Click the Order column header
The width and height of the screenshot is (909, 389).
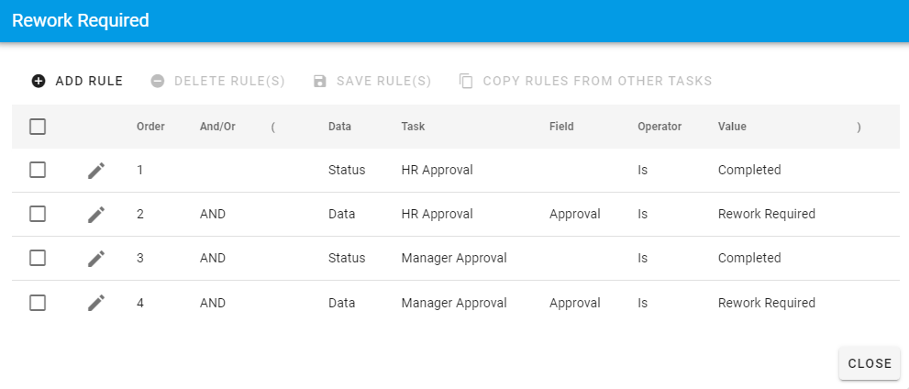click(x=150, y=127)
